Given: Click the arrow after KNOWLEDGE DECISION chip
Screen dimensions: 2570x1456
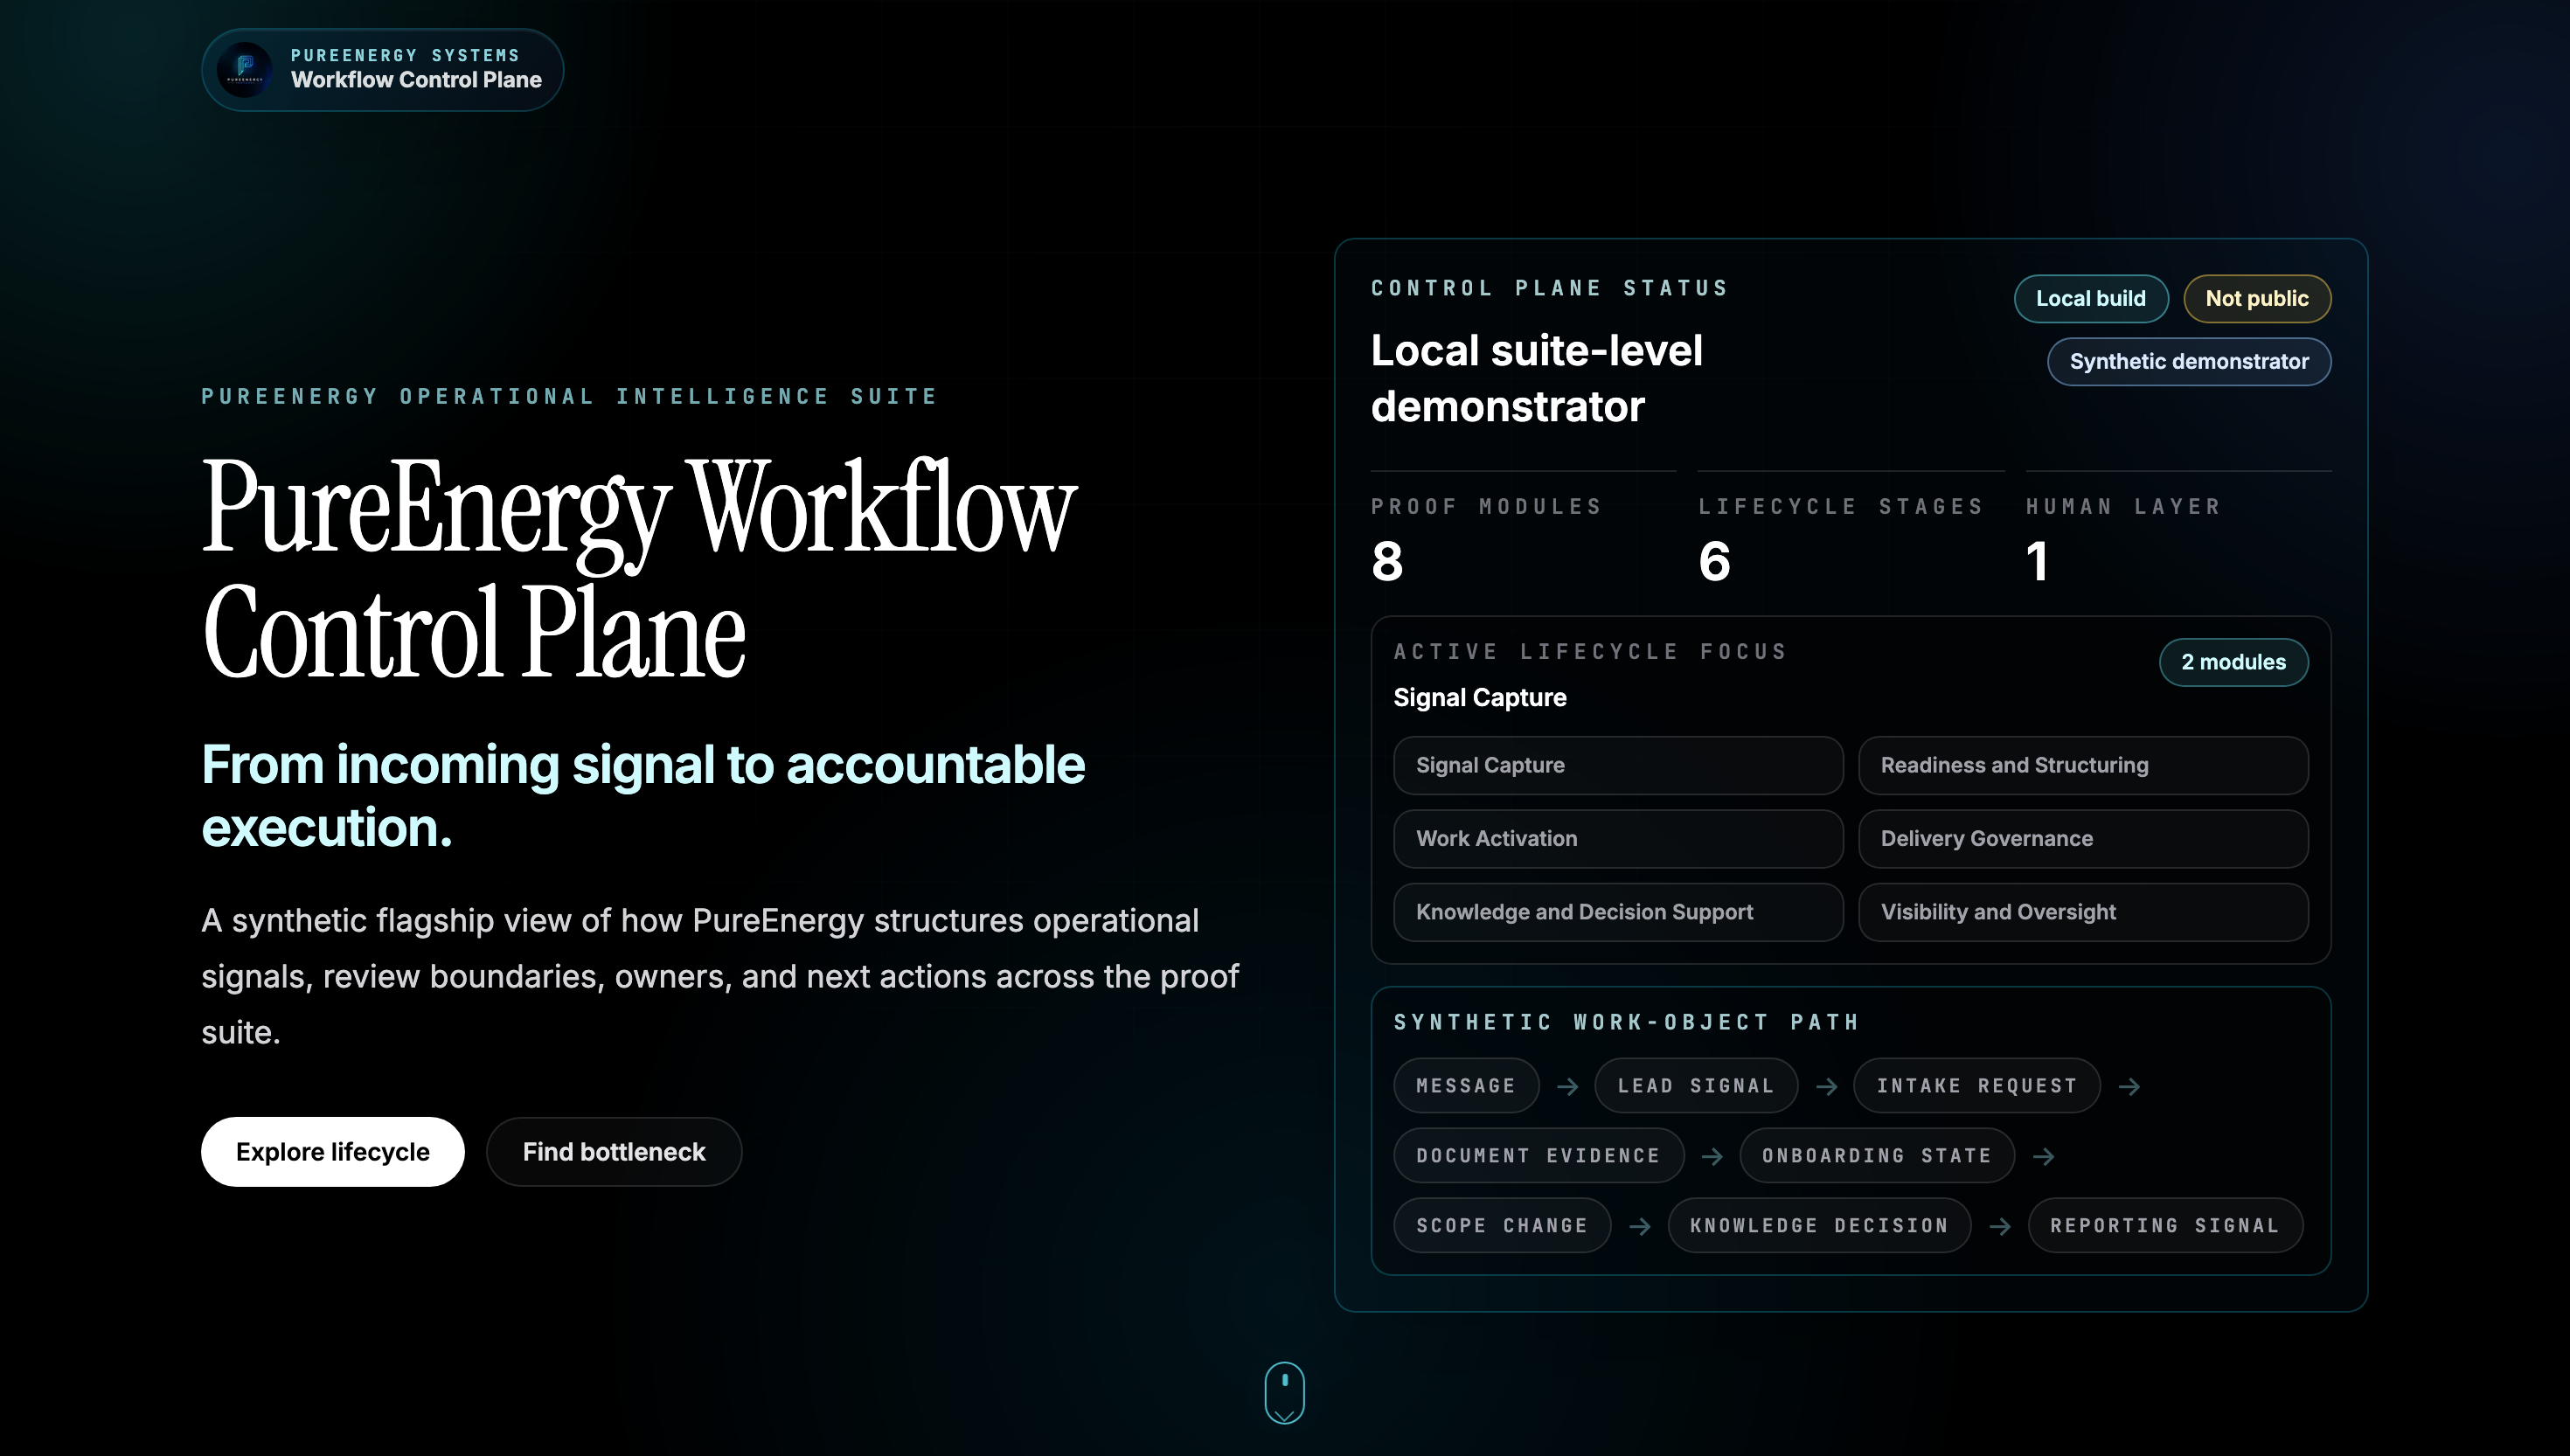Looking at the screenshot, I should click(x=1999, y=1226).
